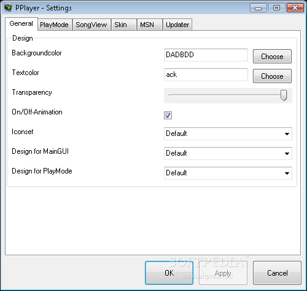Viewport: 307px width, 291px height.
Task: Choose a Backgroundcolor with the Choose button
Action: point(272,57)
